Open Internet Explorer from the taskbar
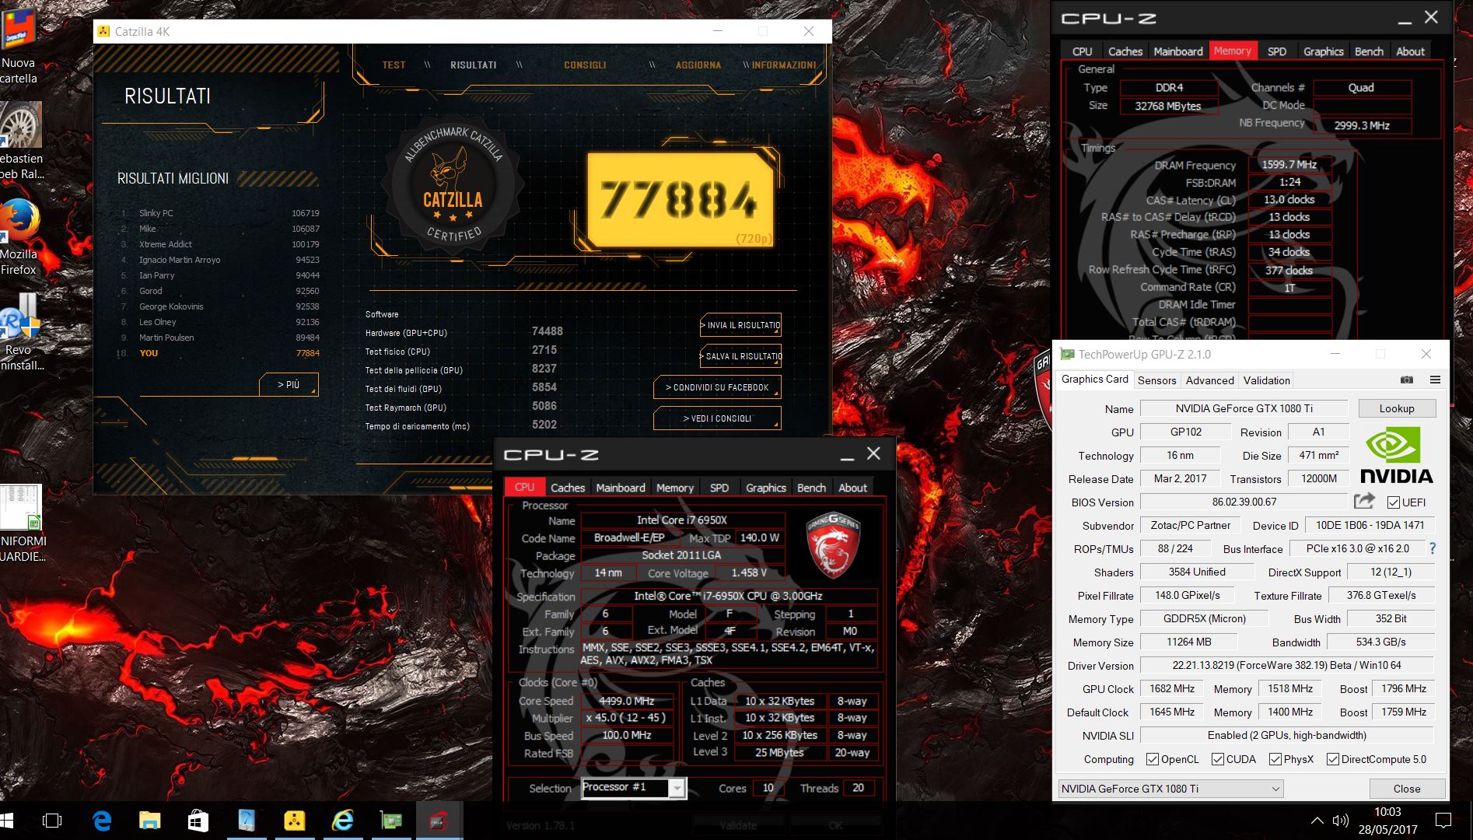Screen dimensions: 1473x840 [x=342, y=821]
